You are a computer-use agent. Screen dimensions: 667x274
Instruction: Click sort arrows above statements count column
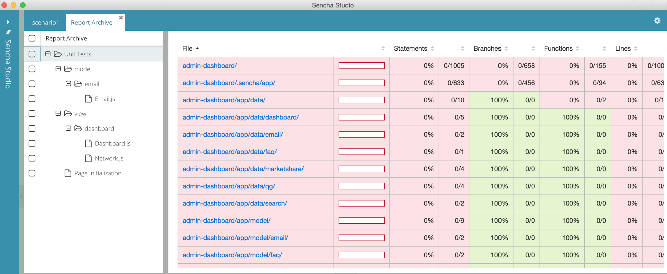[463, 48]
